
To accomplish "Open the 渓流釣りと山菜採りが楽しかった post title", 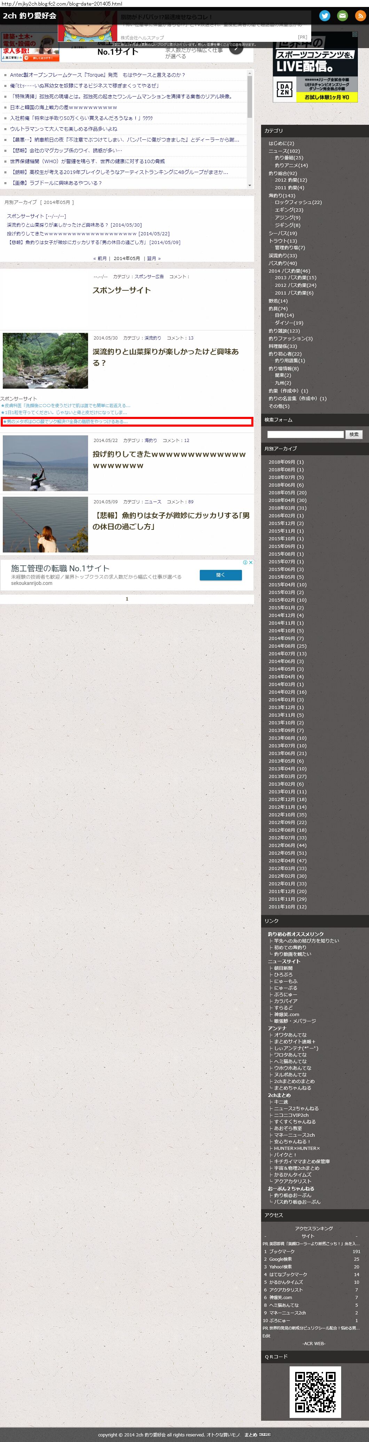I will click(165, 357).
